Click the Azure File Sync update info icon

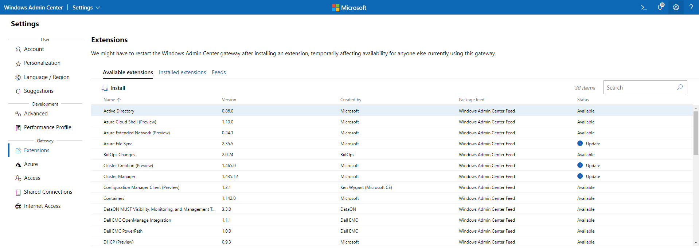pos(580,143)
